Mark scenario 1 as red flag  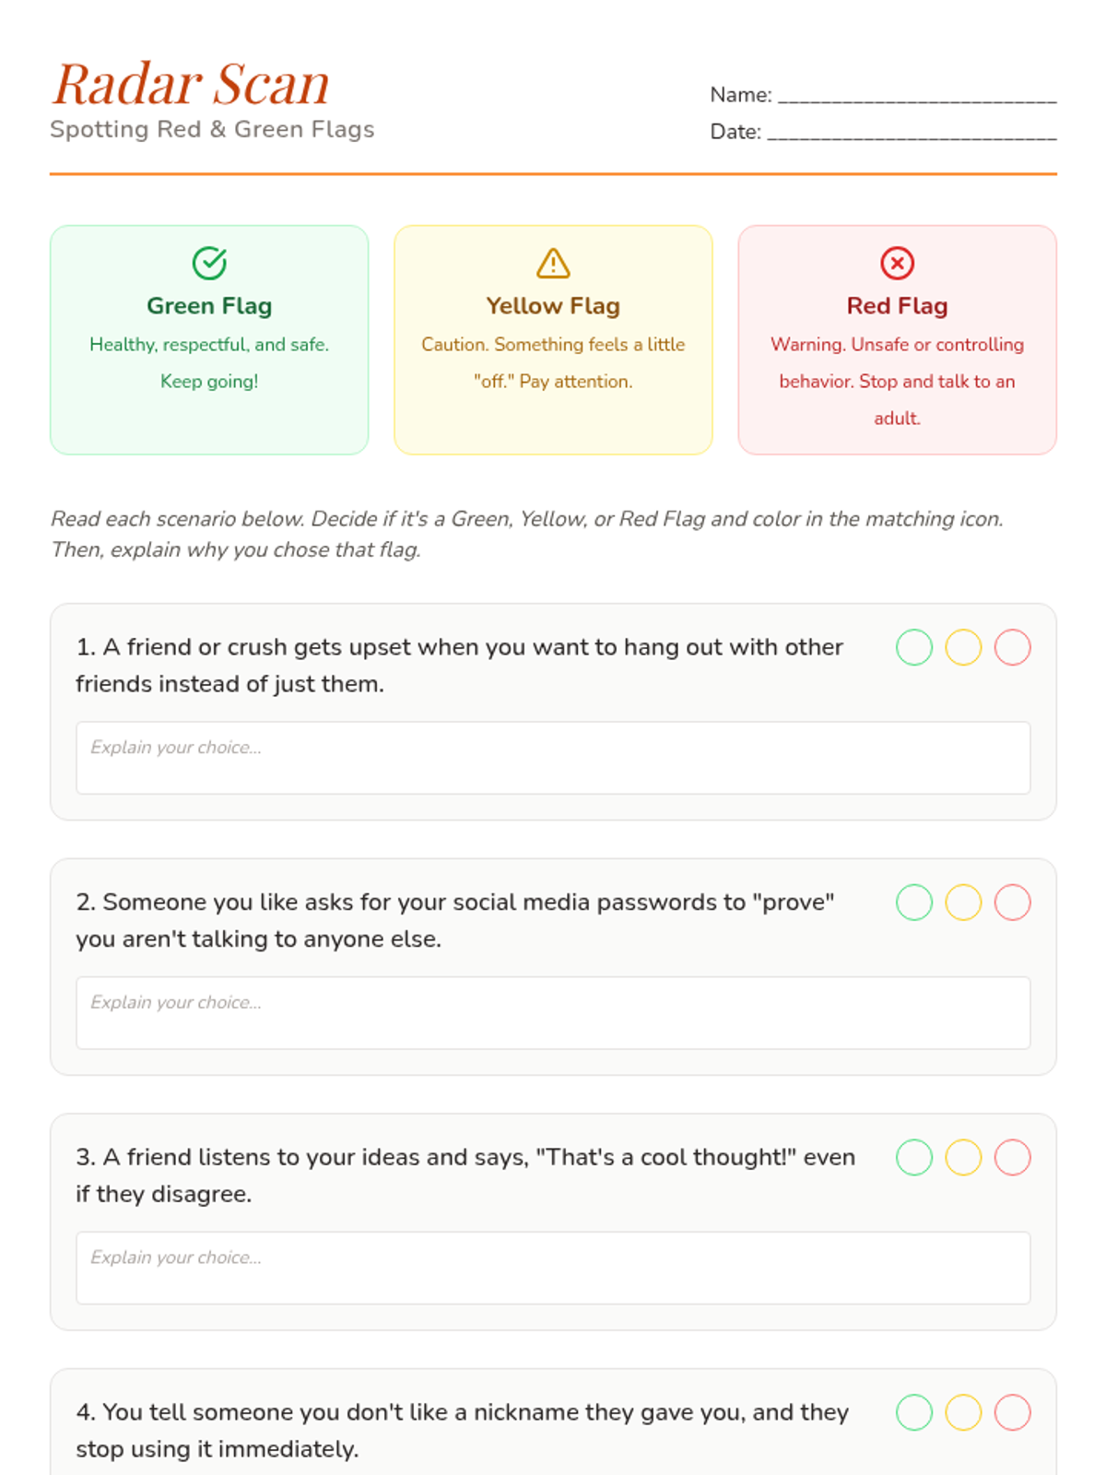click(1012, 647)
